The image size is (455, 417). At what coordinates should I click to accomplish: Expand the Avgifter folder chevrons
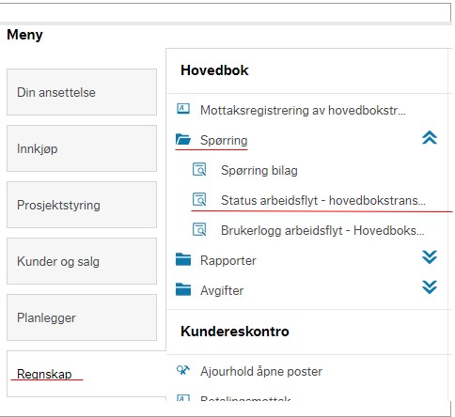[430, 287]
